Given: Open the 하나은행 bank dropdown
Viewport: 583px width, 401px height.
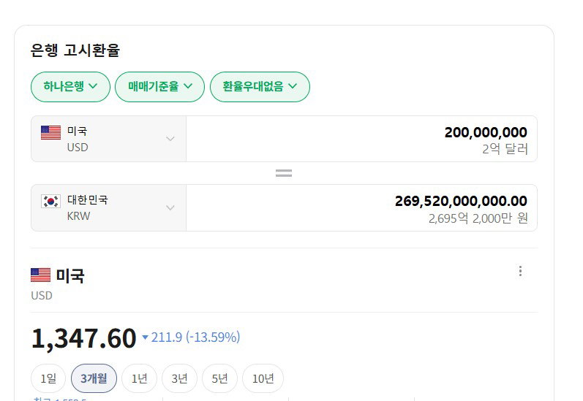Looking at the screenshot, I should pyautogui.click(x=71, y=87).
